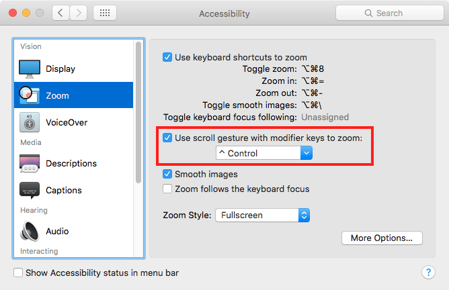
Task: Uncheck scroll gesture with modifier keys
Action: point(167,138)
